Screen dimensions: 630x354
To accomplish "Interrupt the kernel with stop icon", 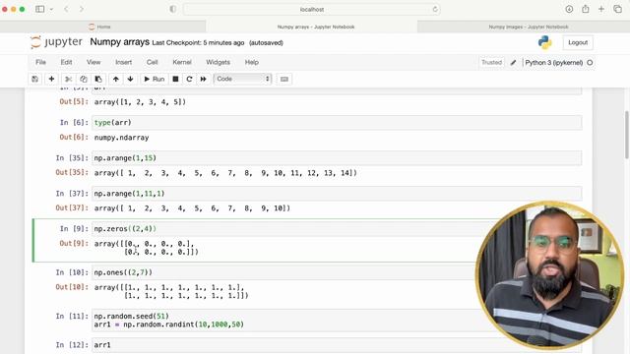I will coord(175,79).
